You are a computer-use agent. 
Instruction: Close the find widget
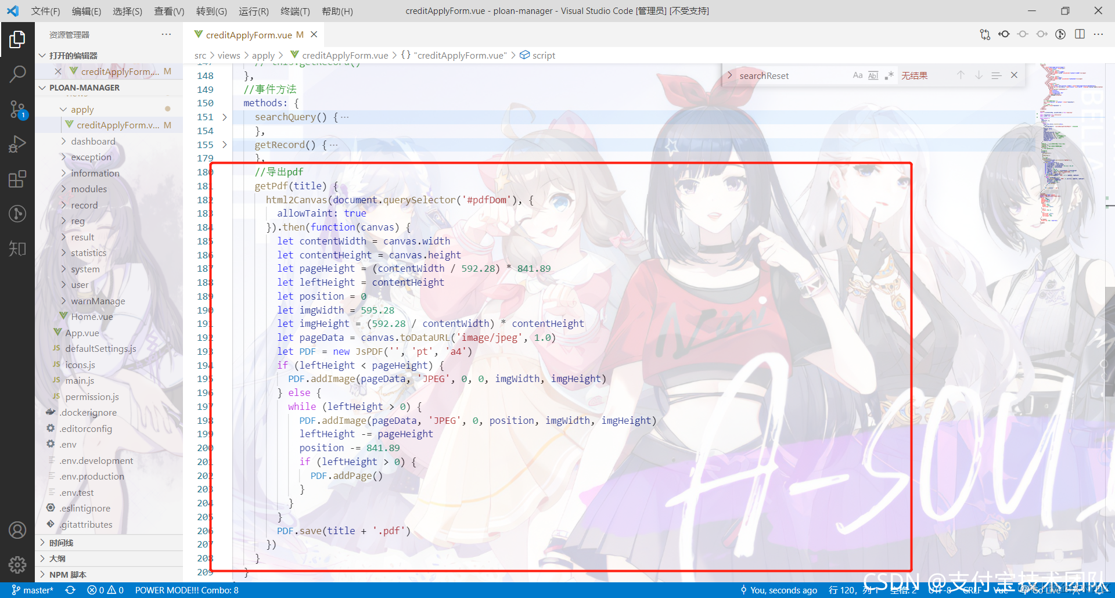click(x=1014, y=75)
